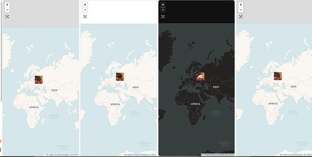Screen dimensions: 312x157
Task: Open the Leaflet link on dark map
Action: point(206,155)
